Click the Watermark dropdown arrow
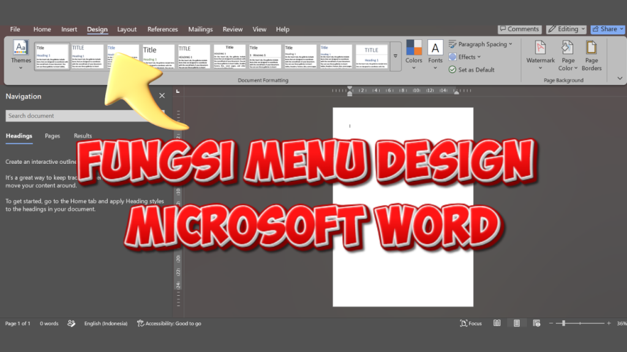This screenshot has width=627, height=352. pyautogui.click(x=540, y=68)
